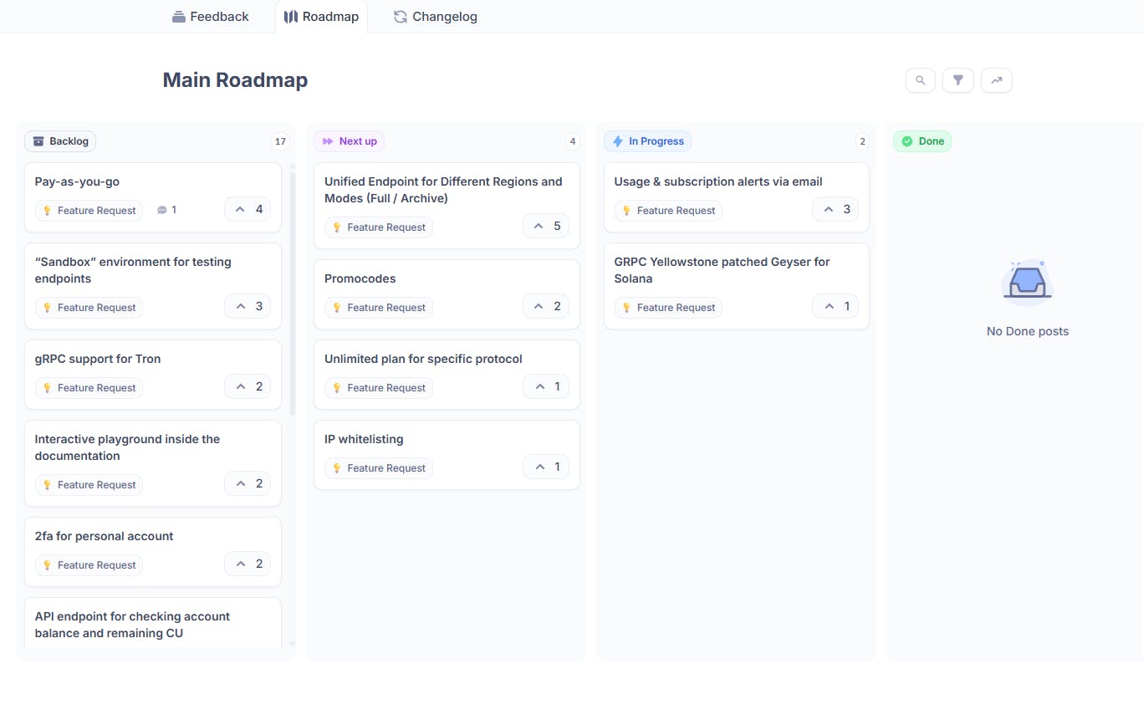Click the Next up fast-forward icon
The height and width of the screenshot is (715, 1143).
[x=327, y=140]
